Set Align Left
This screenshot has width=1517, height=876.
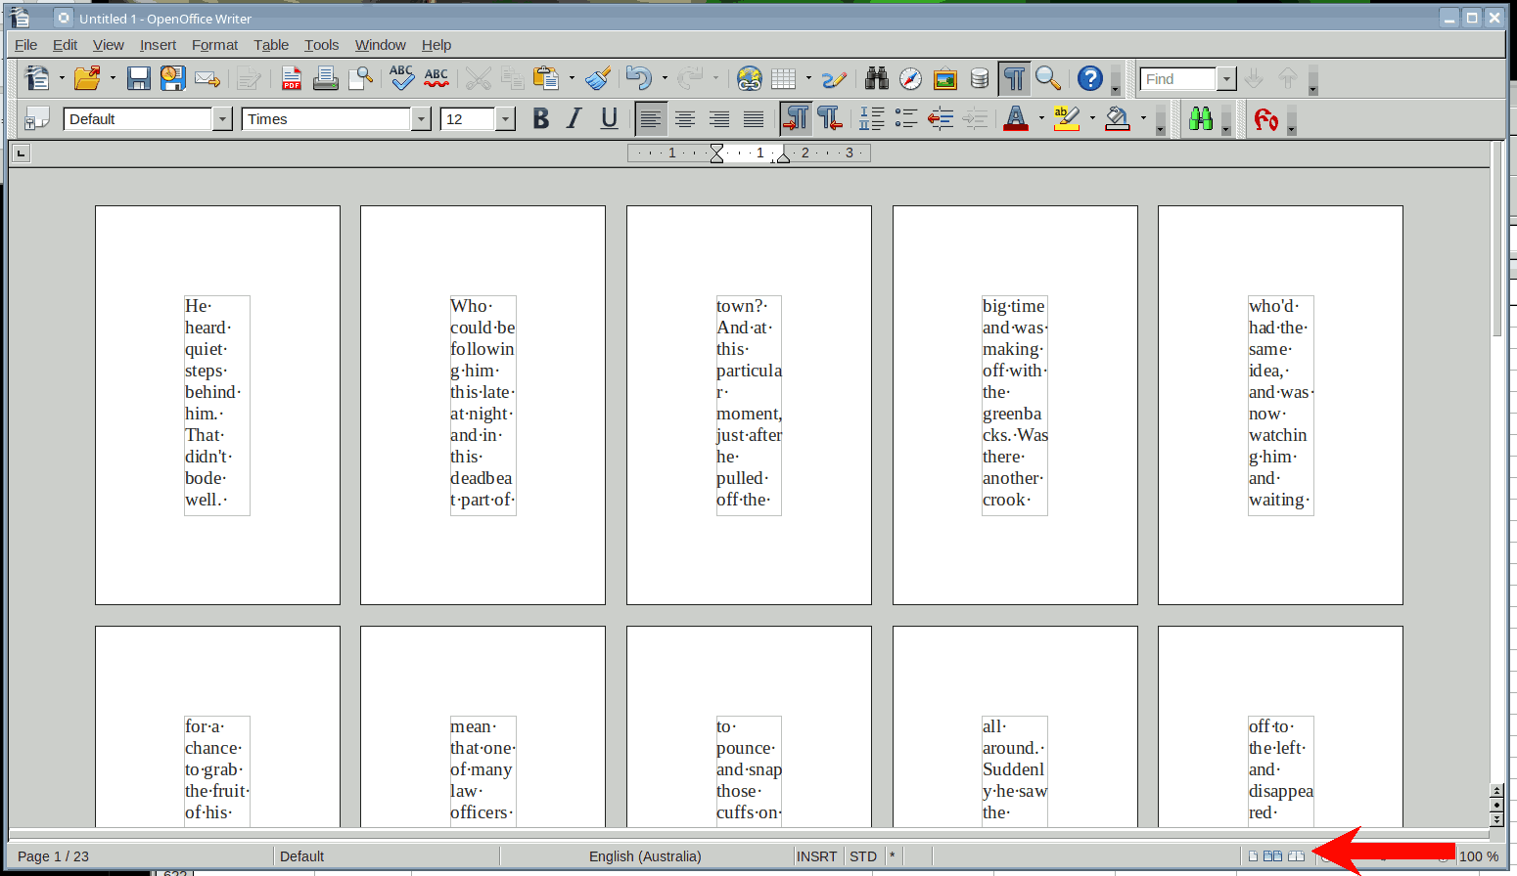651,118
